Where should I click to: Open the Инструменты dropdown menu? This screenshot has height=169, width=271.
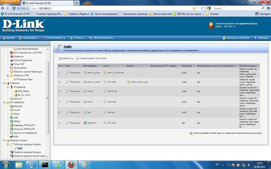coord(54,38)
